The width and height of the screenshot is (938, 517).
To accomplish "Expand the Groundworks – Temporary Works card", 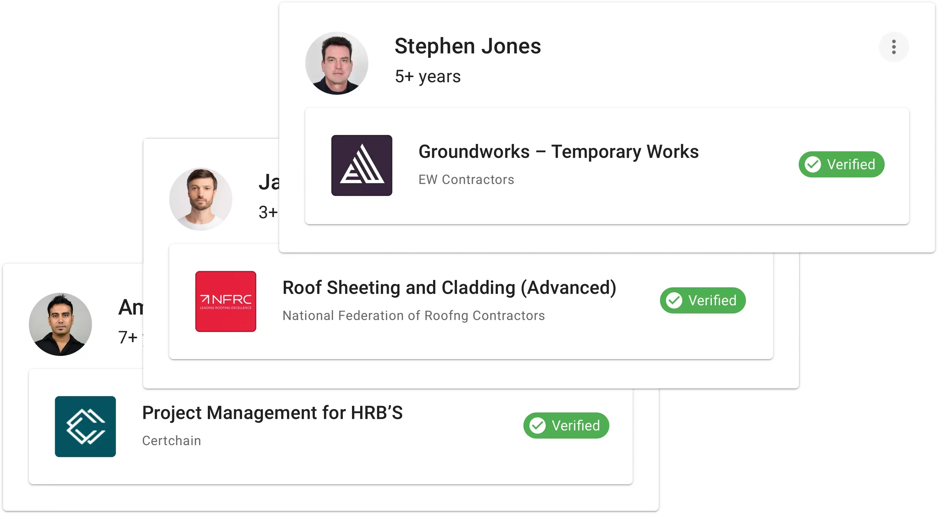I will [559, 152].
